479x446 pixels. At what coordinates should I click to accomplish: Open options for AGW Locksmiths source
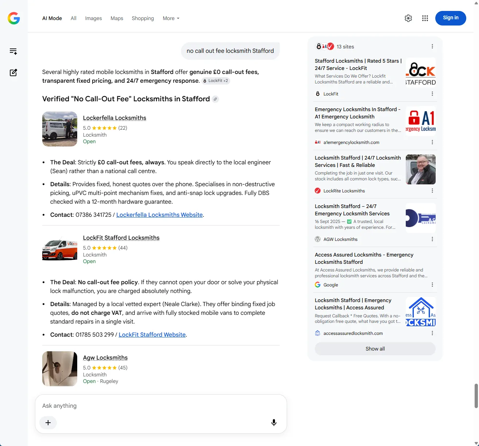coord(432,239)
